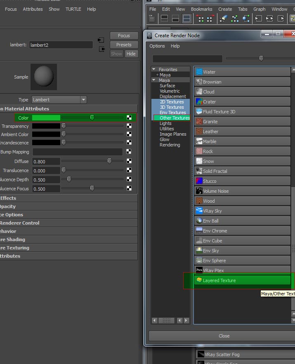
Task: Open the TURTLE menu
Action: (x=73, y=9)
